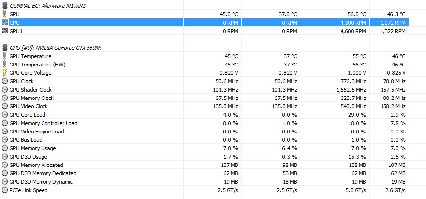Click the lightning bolt icon for GPU Core Voltage
The height and width of the screenshot is (199, 426).
click(5, 73)
